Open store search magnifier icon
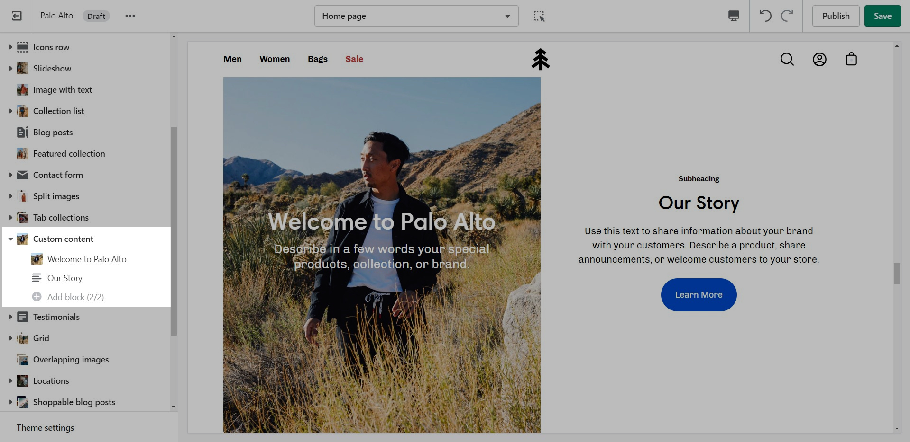 (x=787, y=59)
